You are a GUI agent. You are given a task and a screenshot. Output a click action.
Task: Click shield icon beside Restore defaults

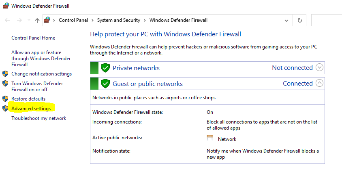(x=5, y=99)
